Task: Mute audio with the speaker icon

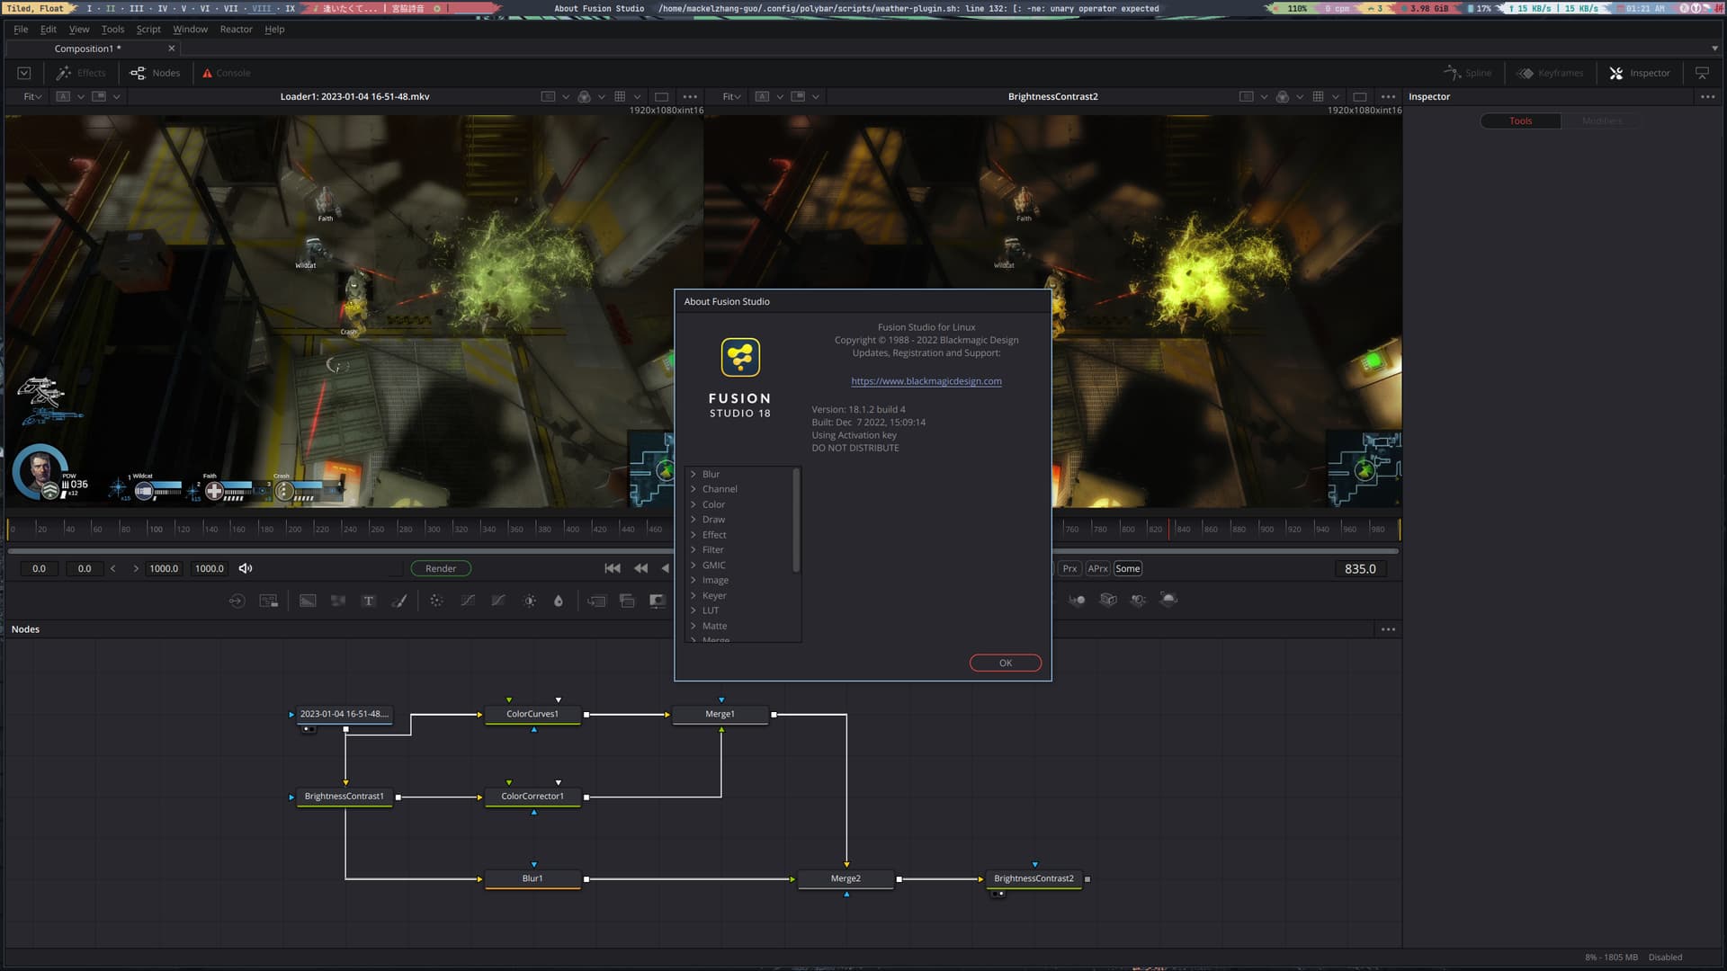Action: click(246, 568)
